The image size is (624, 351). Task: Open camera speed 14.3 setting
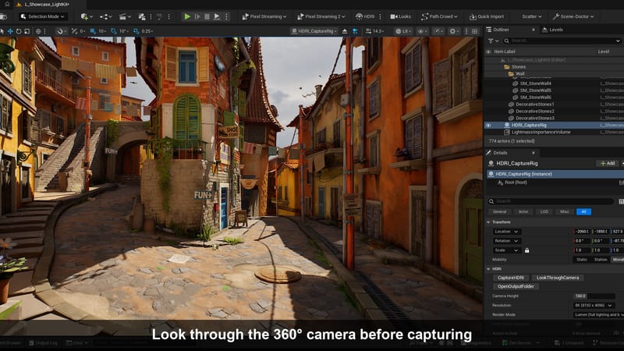point(375,30)
